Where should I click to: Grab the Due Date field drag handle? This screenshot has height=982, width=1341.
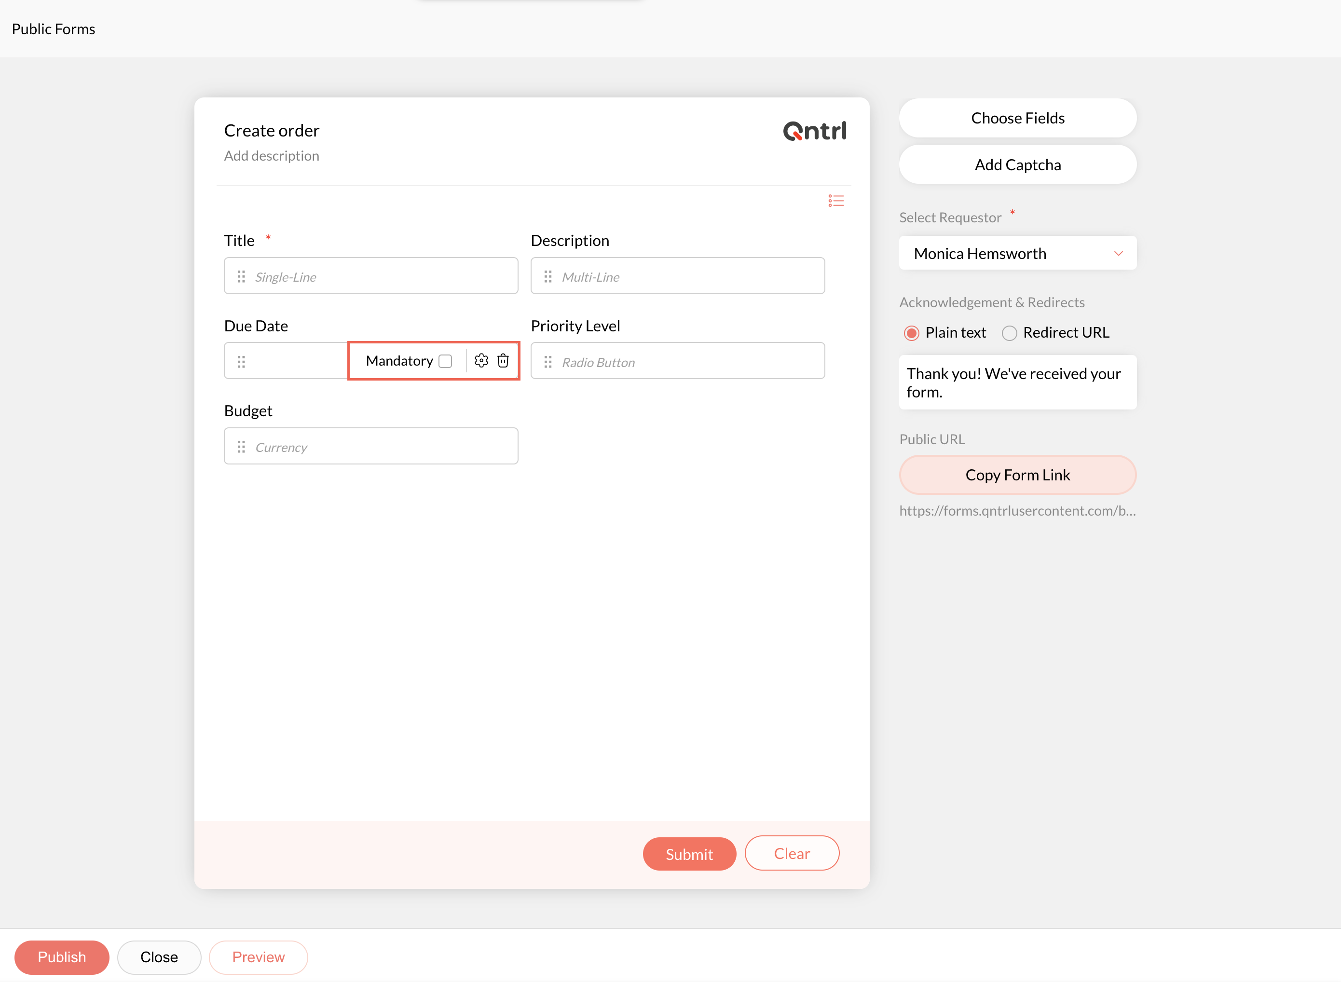(x=241, y=361)
